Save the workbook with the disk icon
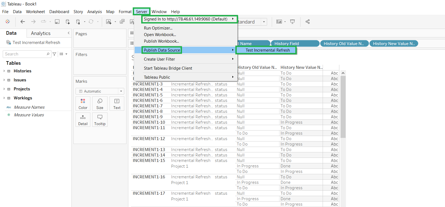445x207 pixels. tap(57, 22)
